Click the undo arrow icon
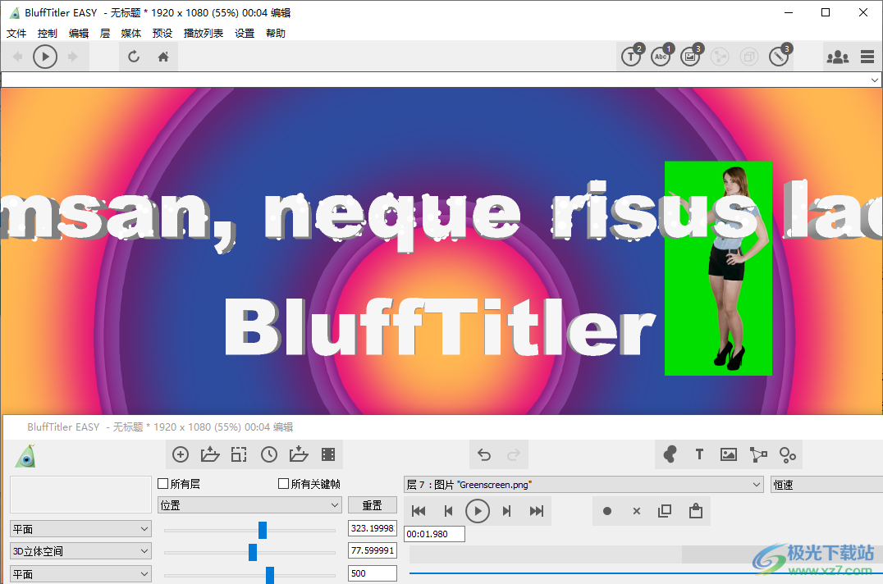Image resolution: width=883 pixels, height=584 pixels. click(x=484, y=454)
